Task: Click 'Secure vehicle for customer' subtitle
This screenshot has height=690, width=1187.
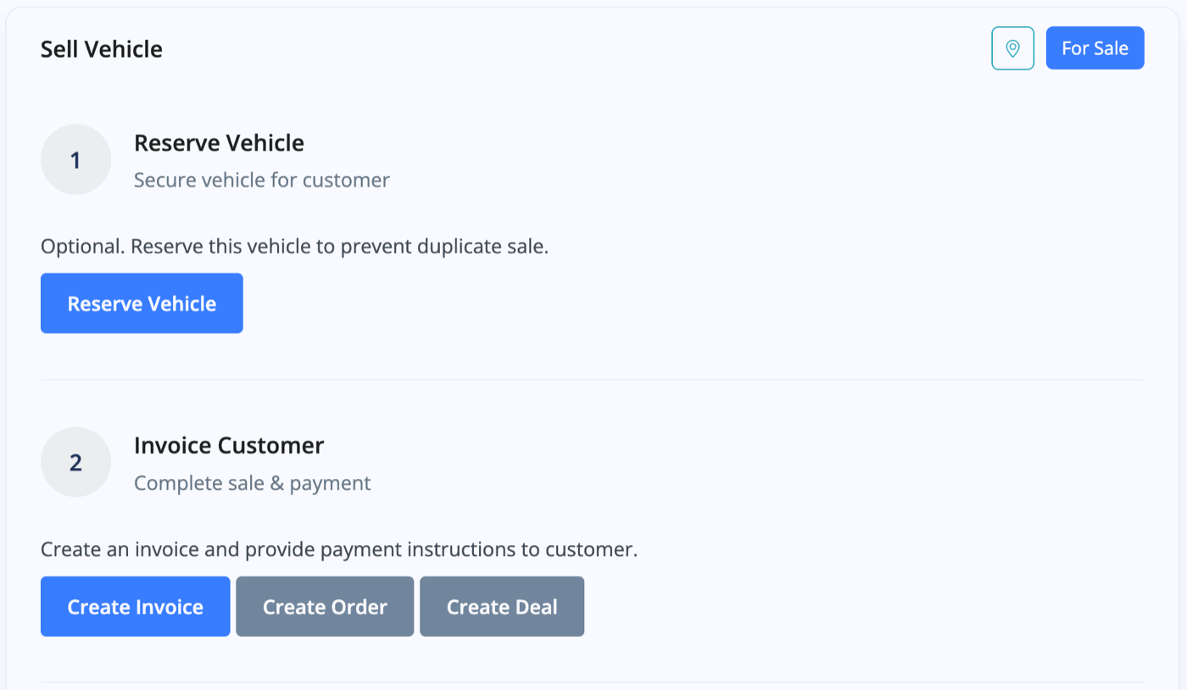Action: tap(262, 180)
